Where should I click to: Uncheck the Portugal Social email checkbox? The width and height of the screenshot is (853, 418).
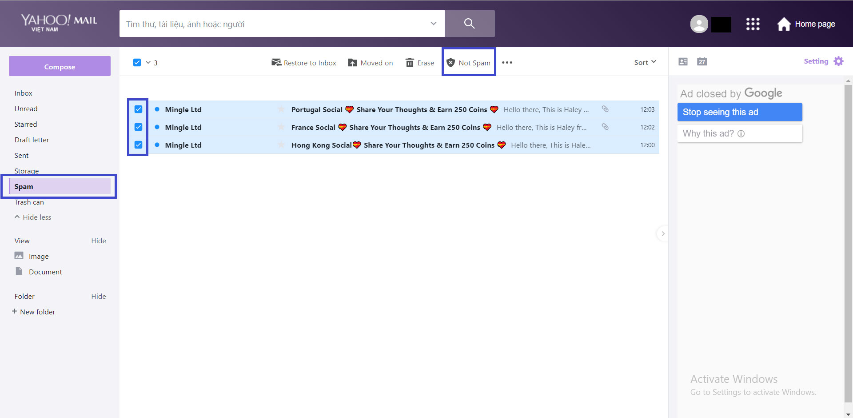(138, 109)
